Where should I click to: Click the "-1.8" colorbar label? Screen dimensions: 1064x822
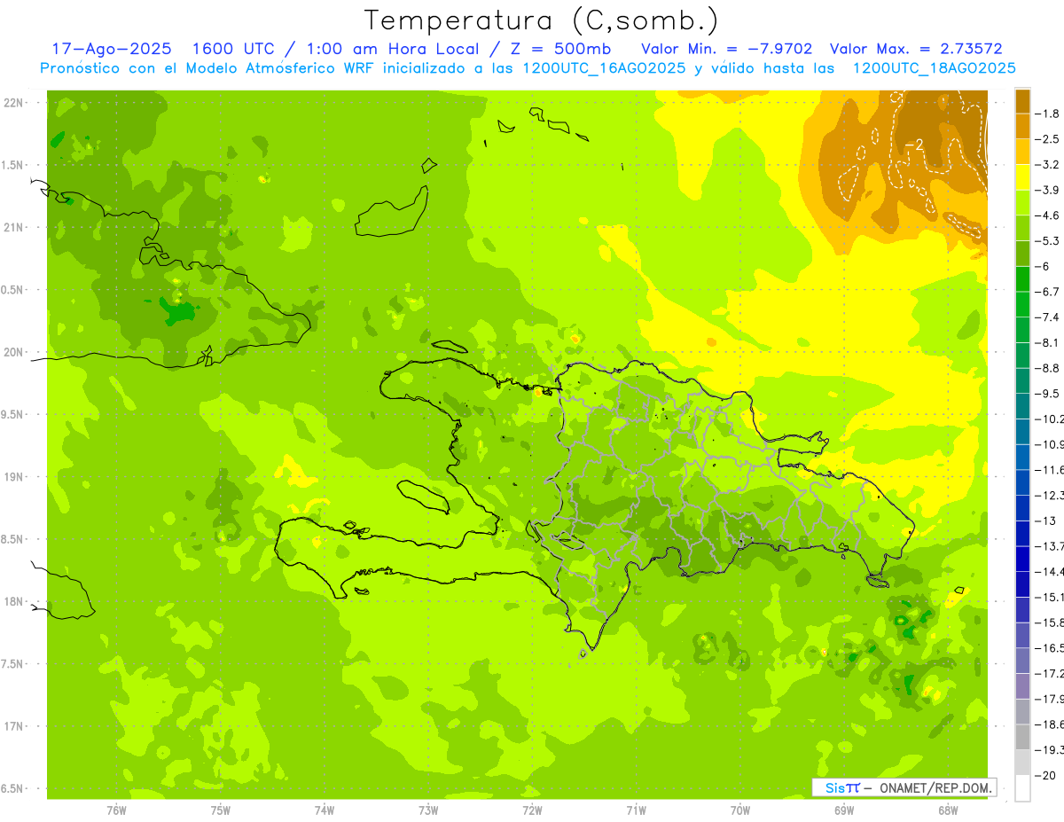[x=1049, y=114]
